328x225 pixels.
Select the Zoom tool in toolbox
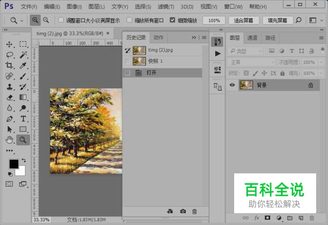(23, 140)
